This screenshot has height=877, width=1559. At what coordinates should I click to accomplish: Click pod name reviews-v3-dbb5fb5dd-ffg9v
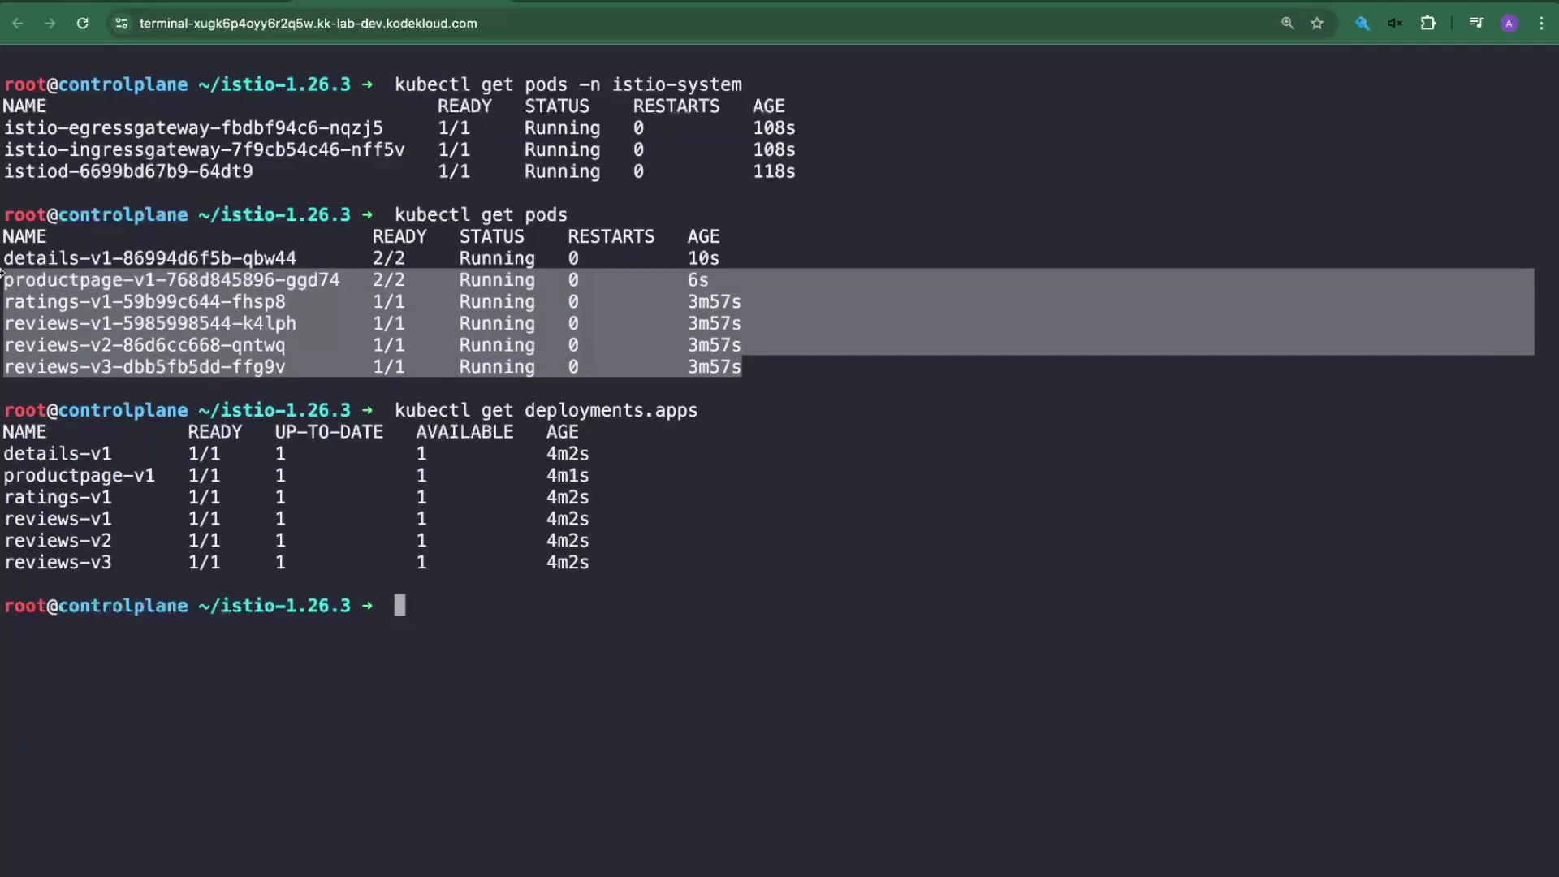click(145, 367)
